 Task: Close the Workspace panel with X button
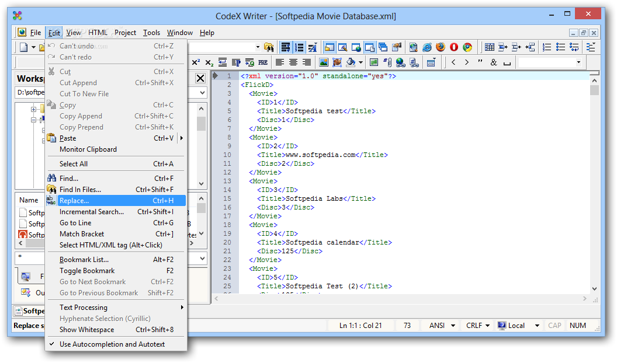200,78
